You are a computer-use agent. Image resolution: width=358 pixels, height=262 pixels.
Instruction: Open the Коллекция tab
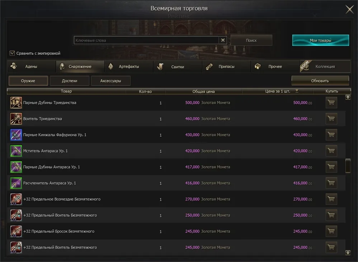[325, 66]
